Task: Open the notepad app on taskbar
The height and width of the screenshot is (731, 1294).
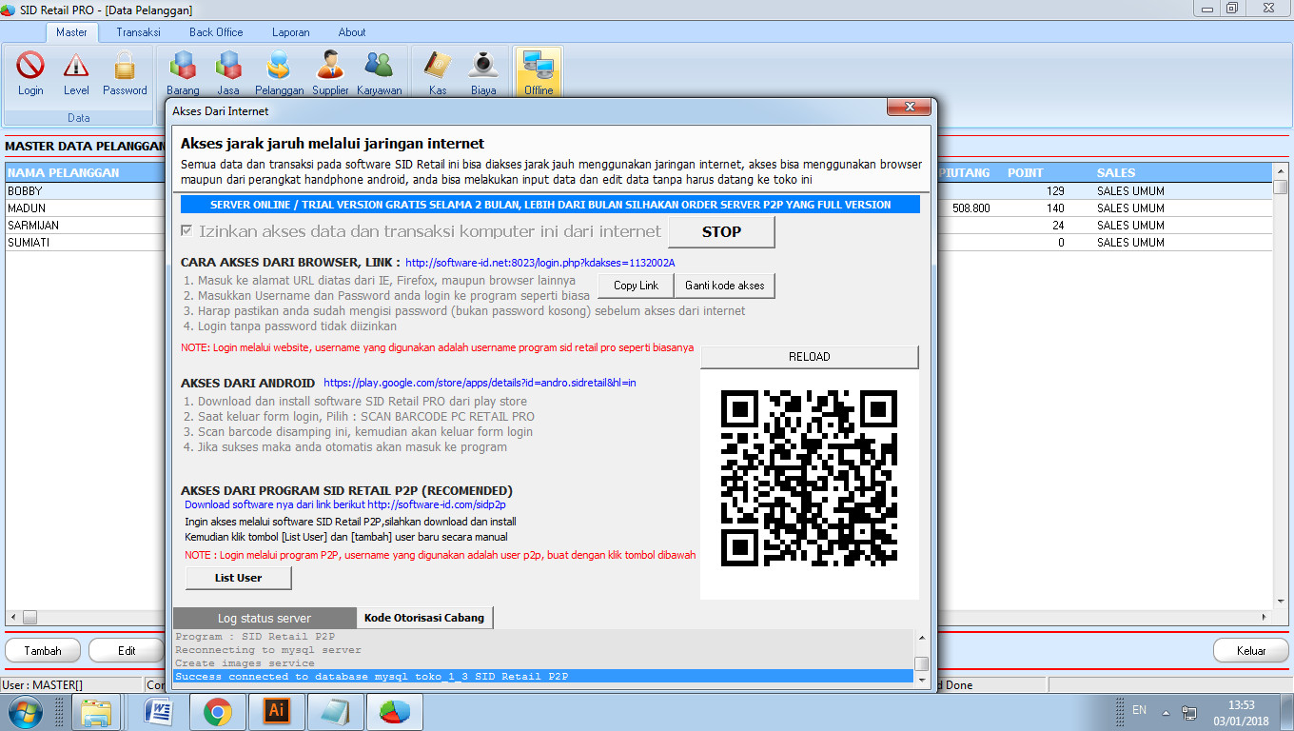Action: (x=336, y=711)
